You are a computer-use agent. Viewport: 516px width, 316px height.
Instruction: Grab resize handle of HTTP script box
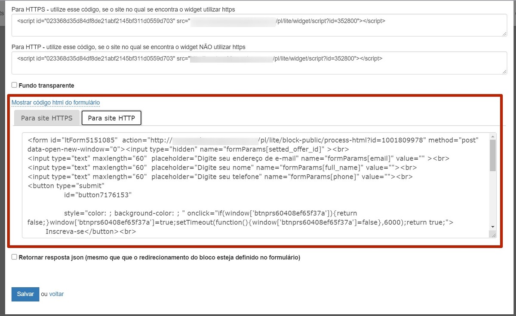[504, 71]
